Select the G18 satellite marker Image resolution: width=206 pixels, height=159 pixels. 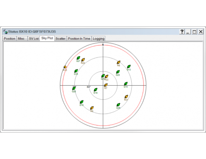click(x=96, y=90)
